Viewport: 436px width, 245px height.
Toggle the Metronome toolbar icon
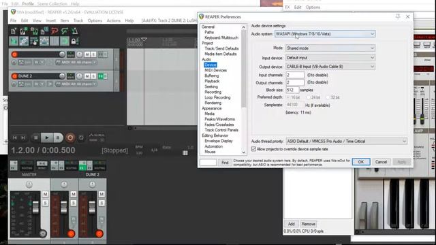(x=74, y=31)
